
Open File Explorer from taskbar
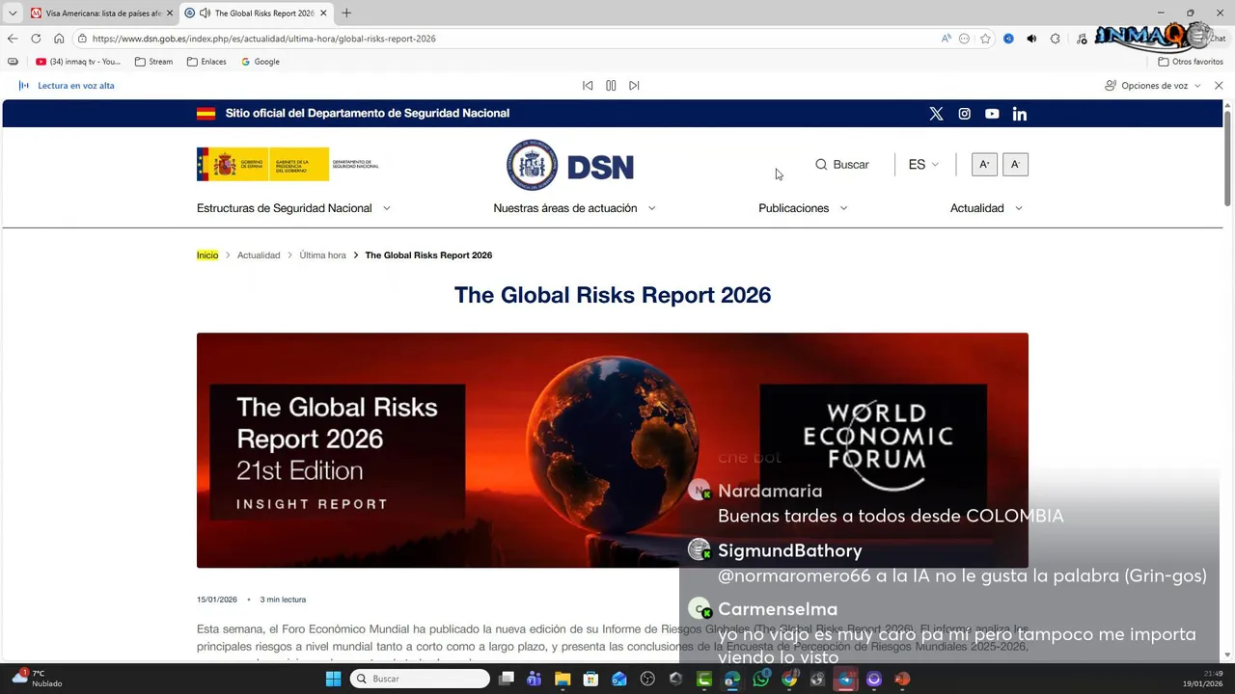pyautogui.click(x=563, y=679)
